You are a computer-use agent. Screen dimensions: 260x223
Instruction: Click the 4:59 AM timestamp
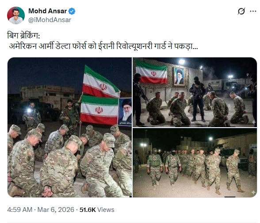(20, 210)
